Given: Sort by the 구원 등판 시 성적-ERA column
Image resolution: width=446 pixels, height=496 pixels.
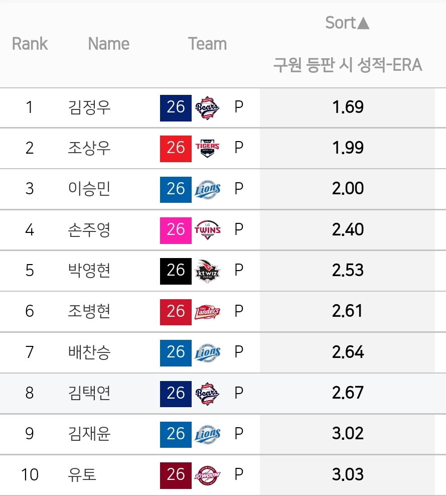Looking at the screenshot, I should coord(347,65).
